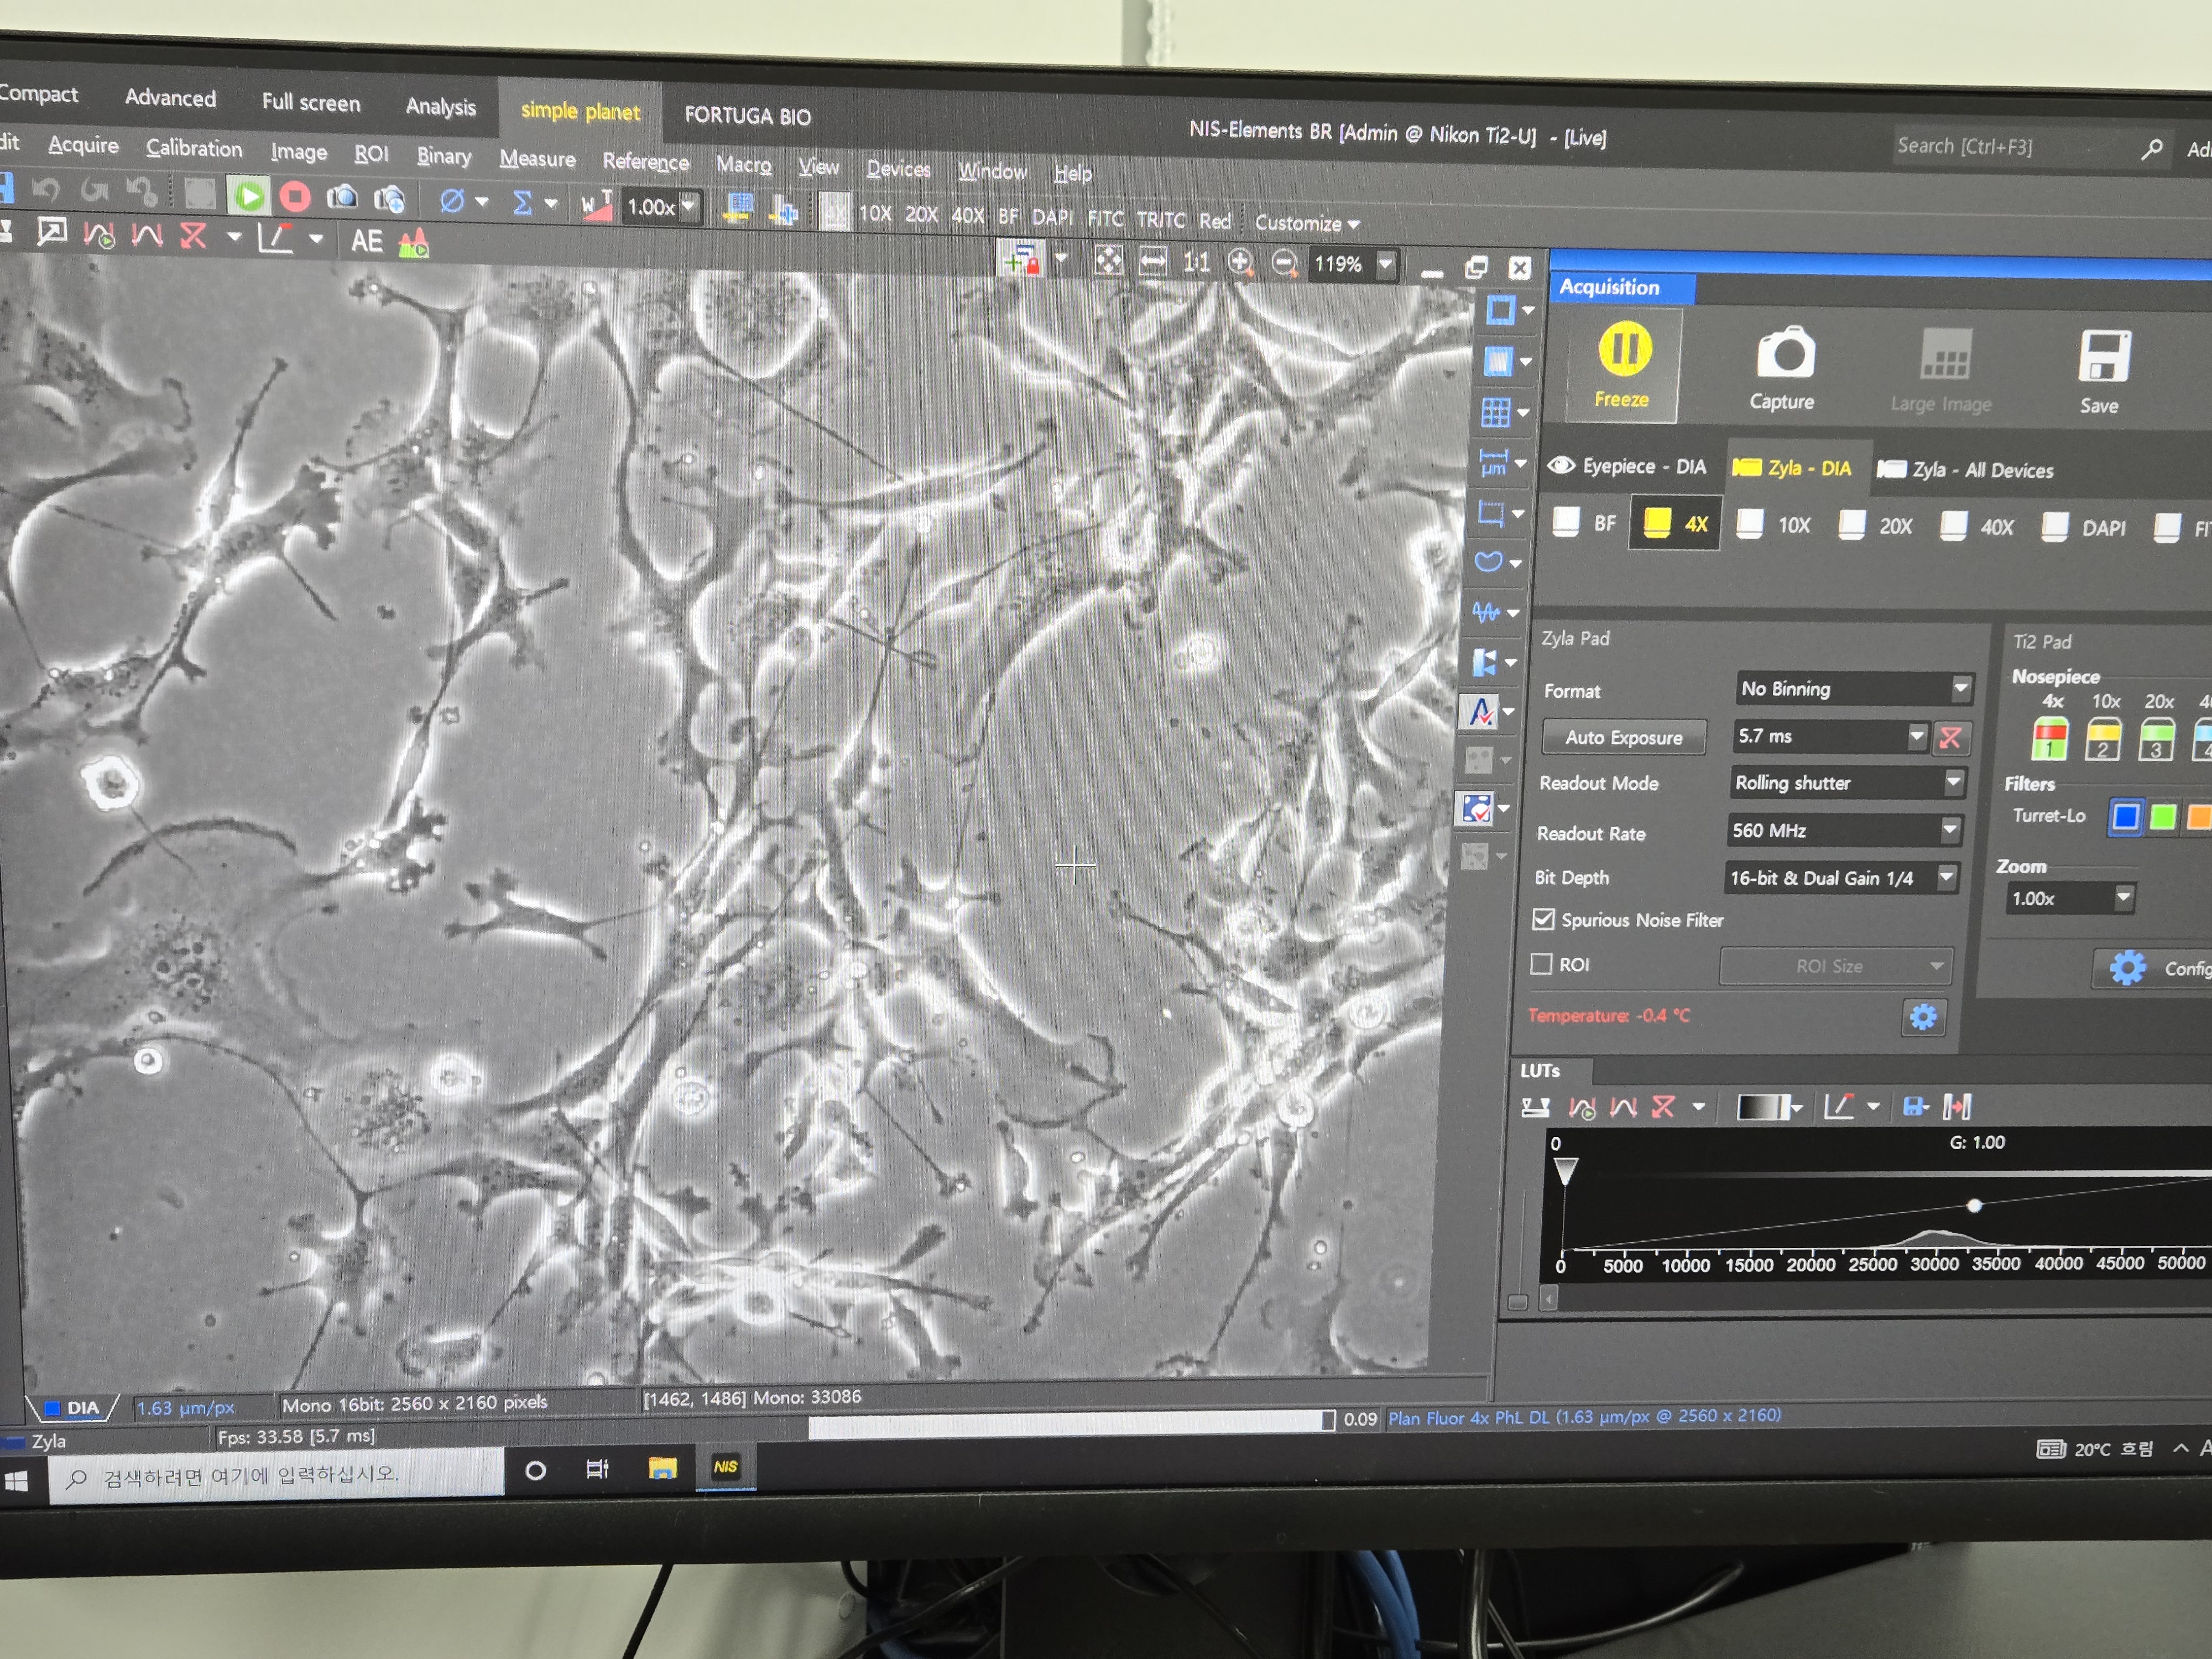Open the Calibration menu
The height and width of the screenshot is (1659, 2212).
194,148
